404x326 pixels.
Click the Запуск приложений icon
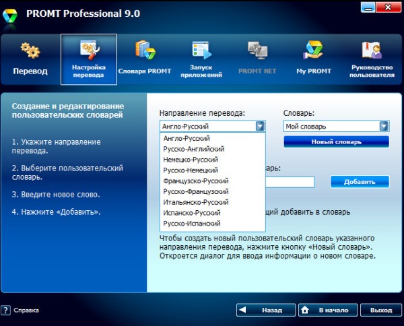pos(202,51)
